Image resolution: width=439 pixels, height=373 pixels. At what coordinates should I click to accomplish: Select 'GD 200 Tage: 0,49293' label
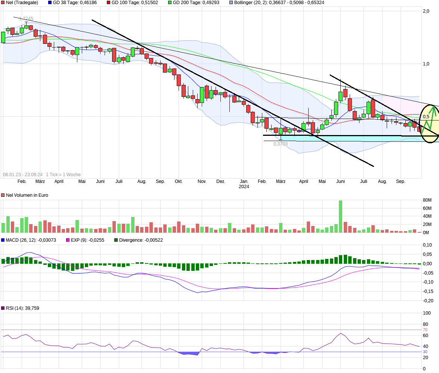[196, 3]
